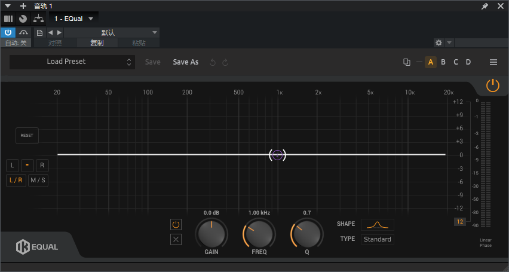Click the output level meter
Viewport: 509px width, 272px height.
486,164
